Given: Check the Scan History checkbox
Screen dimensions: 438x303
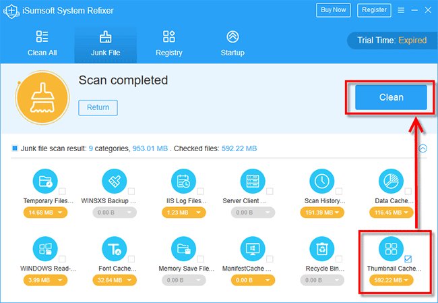Looking at the screenshot, I should tap(339, 192).
